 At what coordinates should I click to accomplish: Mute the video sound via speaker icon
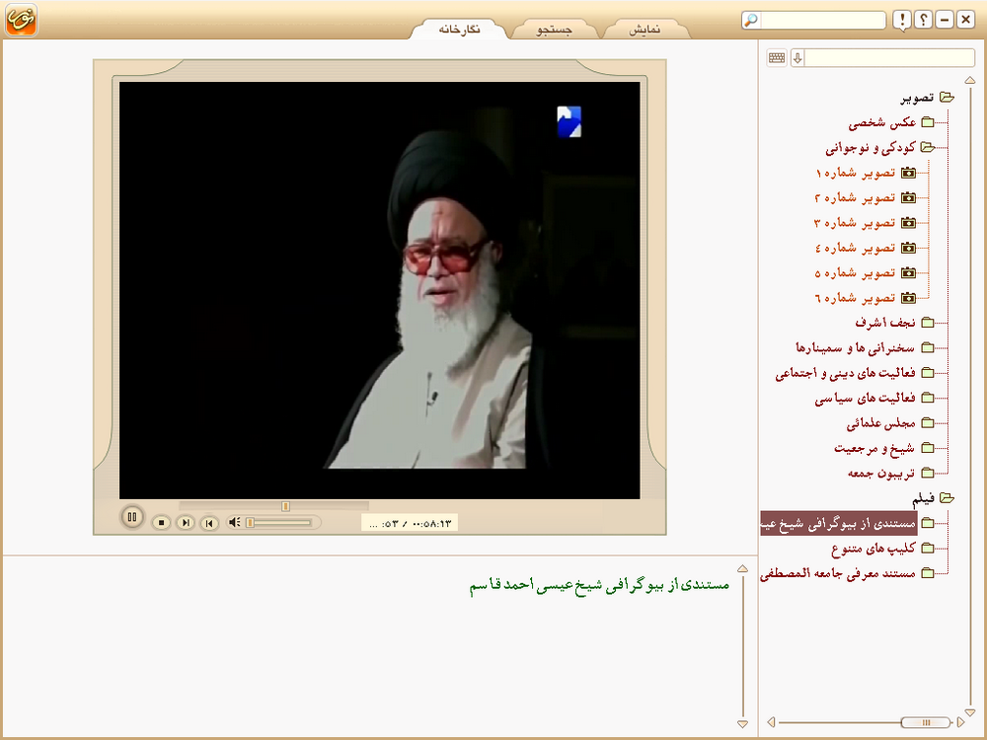tap(234, 522)
